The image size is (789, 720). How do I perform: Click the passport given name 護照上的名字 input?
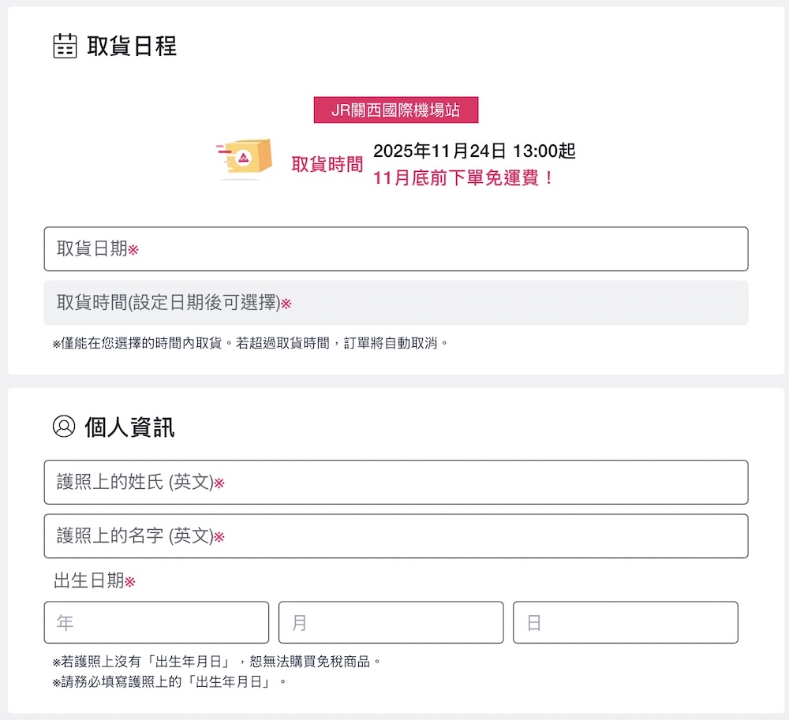pyautogui.click(x=394, y=535)
